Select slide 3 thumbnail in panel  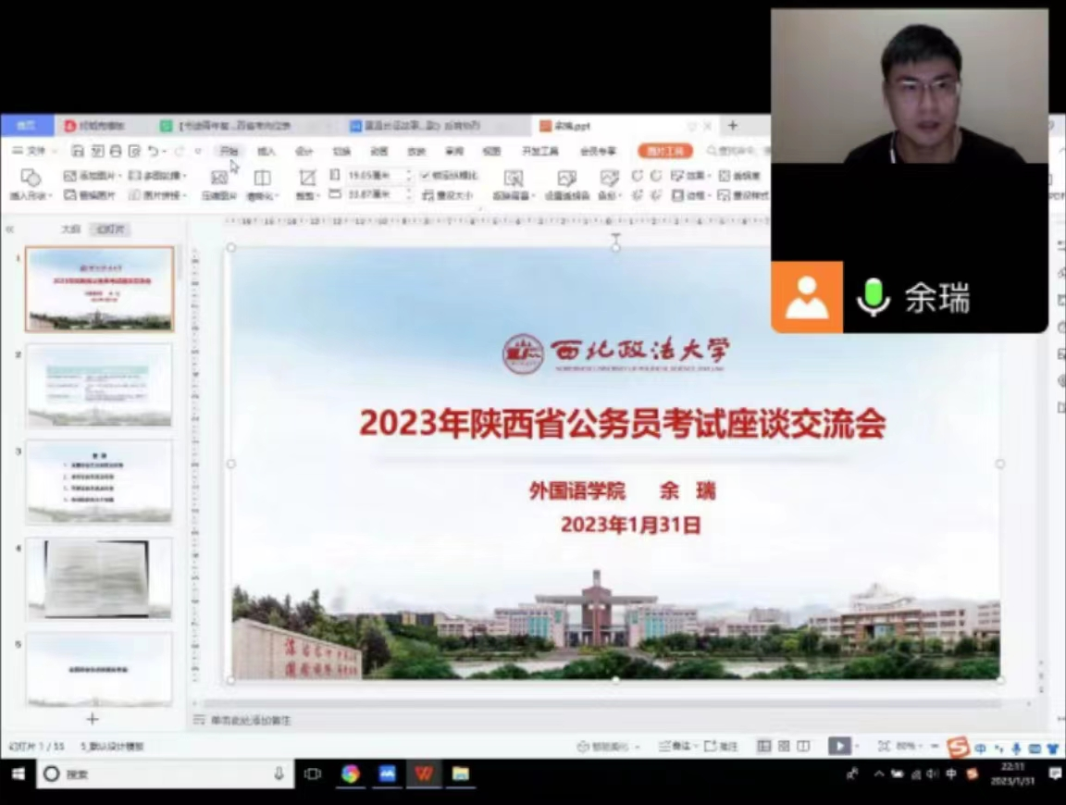[99, 481]
